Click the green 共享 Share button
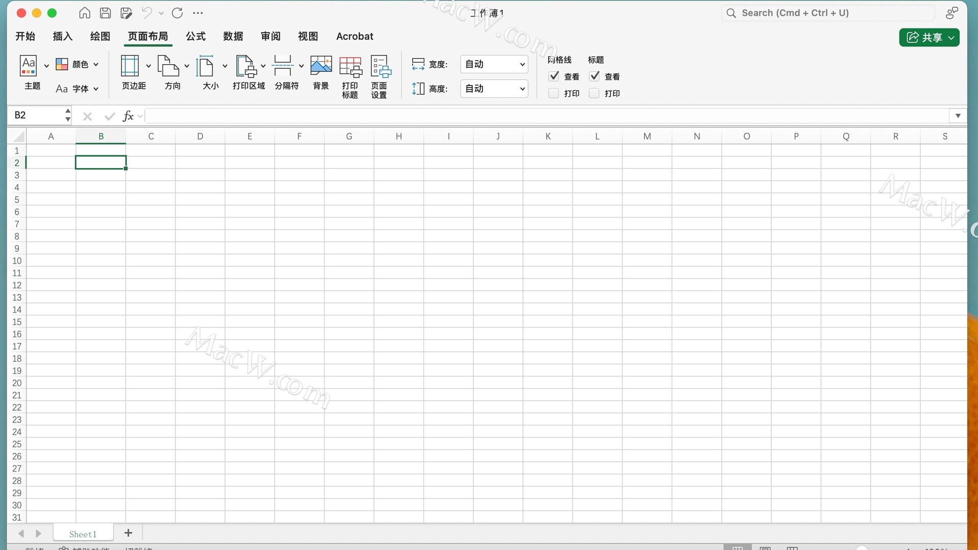Screen dimensions: 978x550 [x=929, y=37]
